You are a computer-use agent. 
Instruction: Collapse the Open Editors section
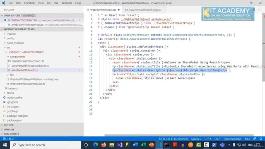click(x=42, y=15)
